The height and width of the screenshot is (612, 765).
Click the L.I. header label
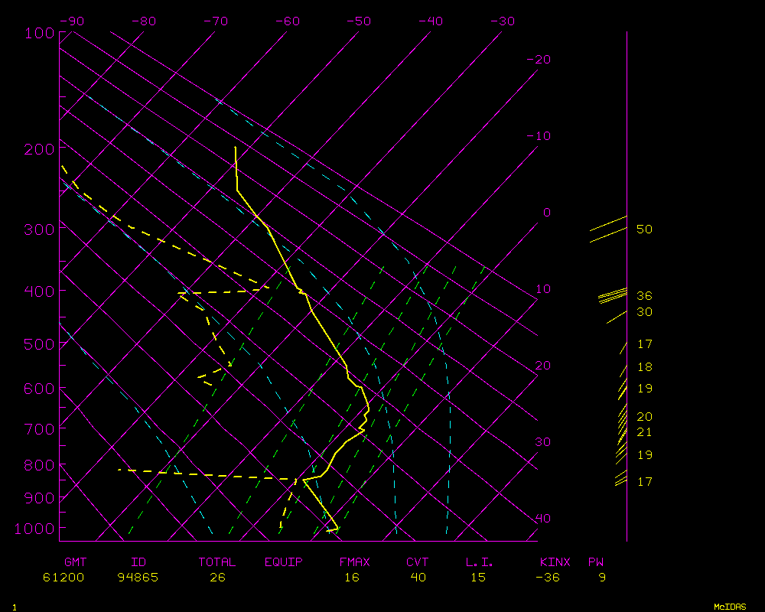click(x=480, y=562)
